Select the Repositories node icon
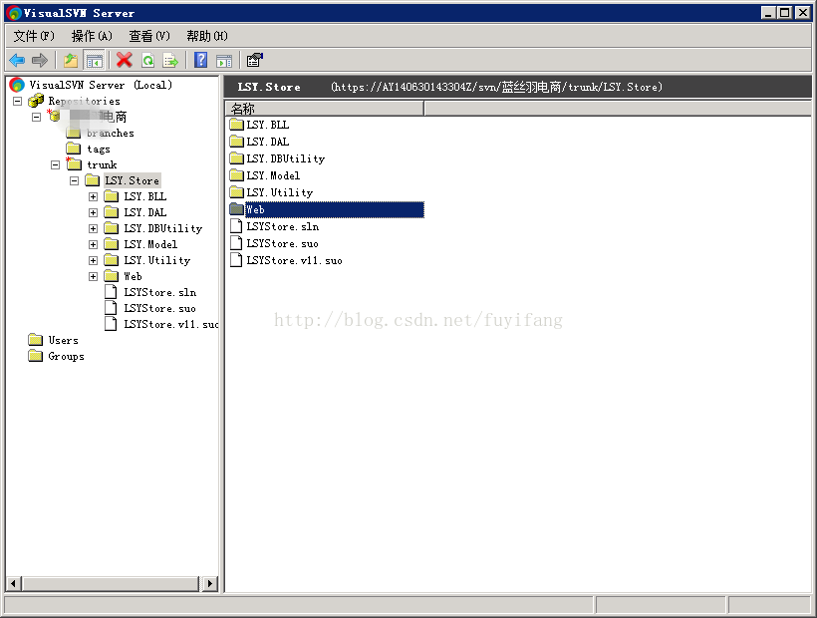Screen dimensions: 817x618 coord(36,101)
